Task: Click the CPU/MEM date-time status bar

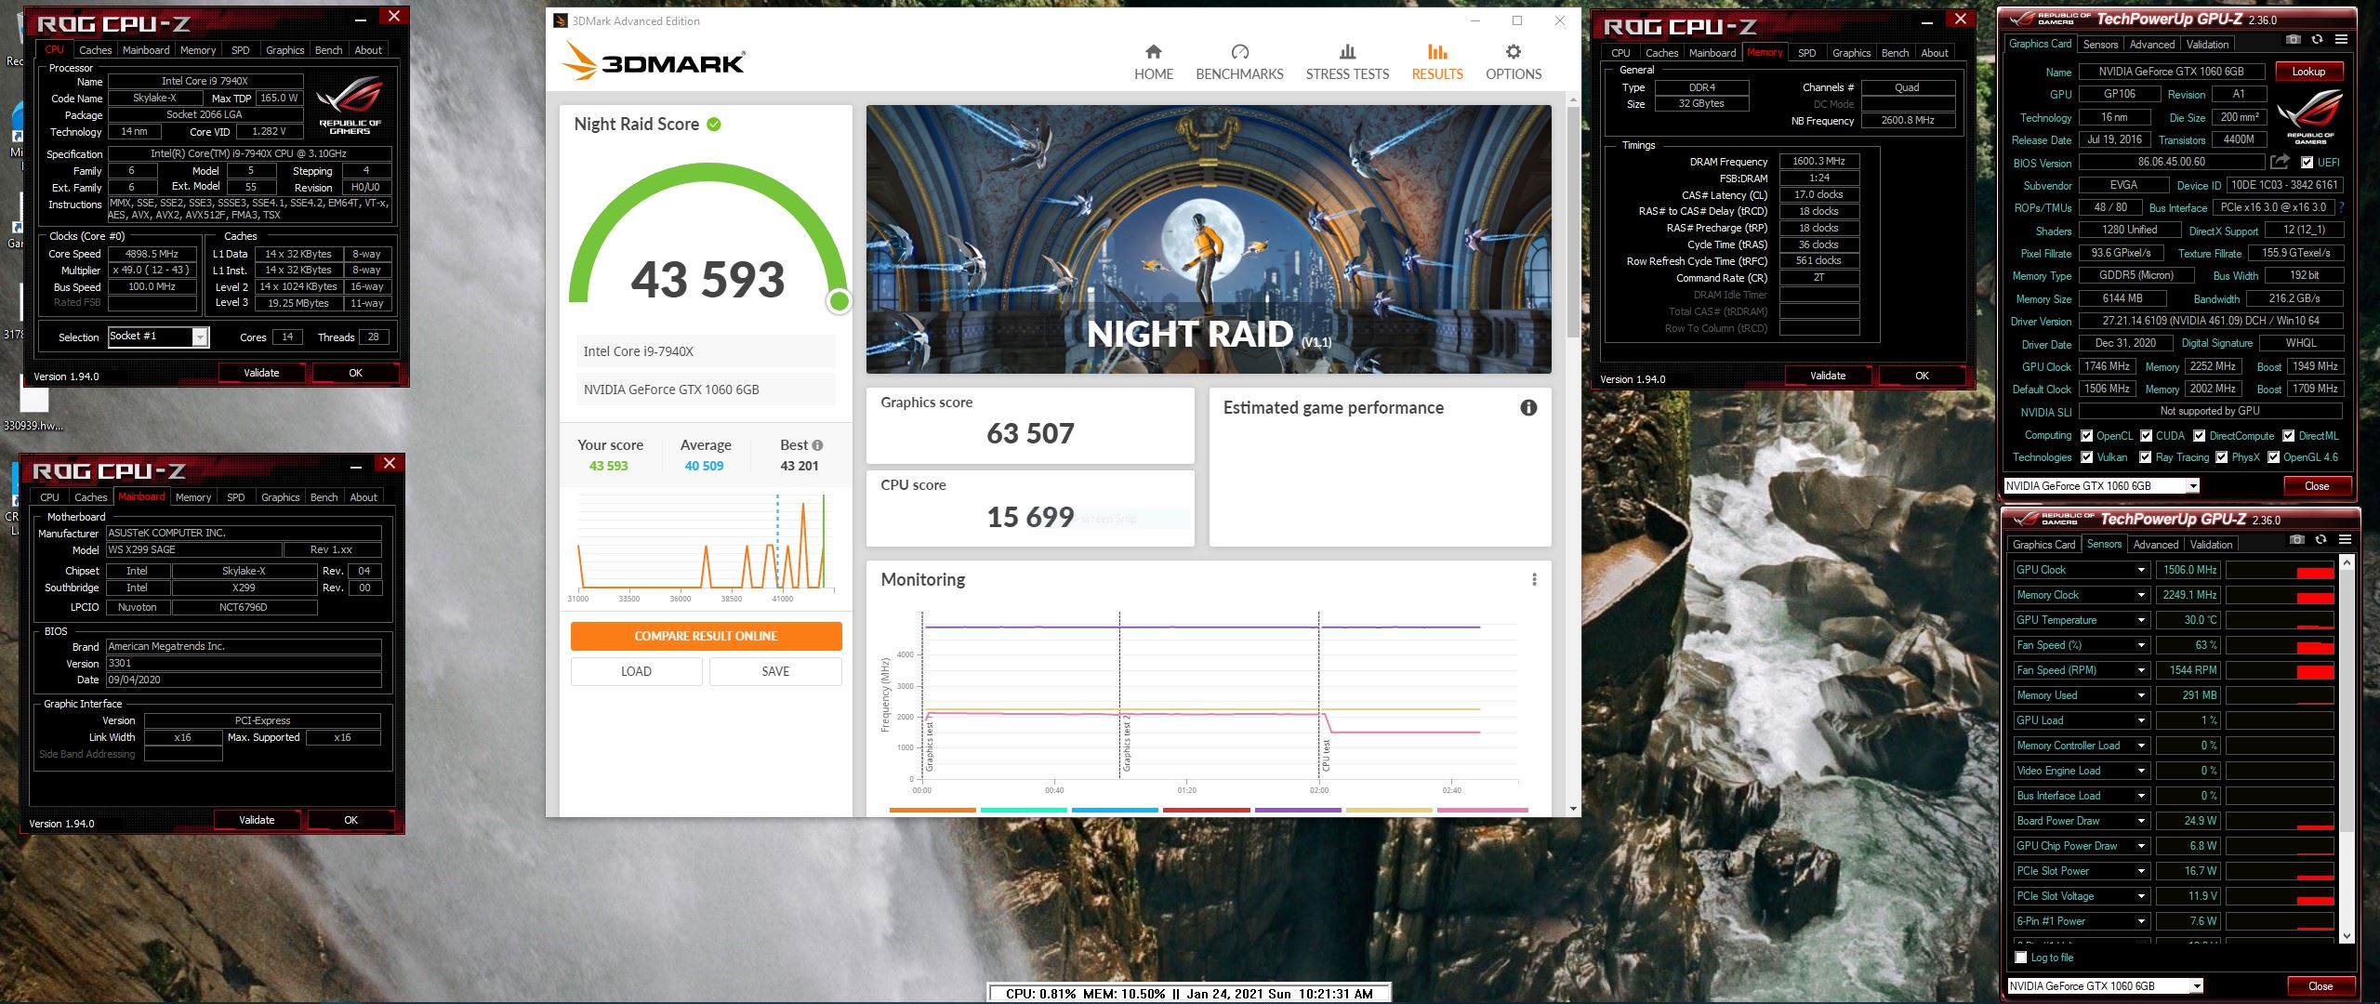Action: (1189, 994)
